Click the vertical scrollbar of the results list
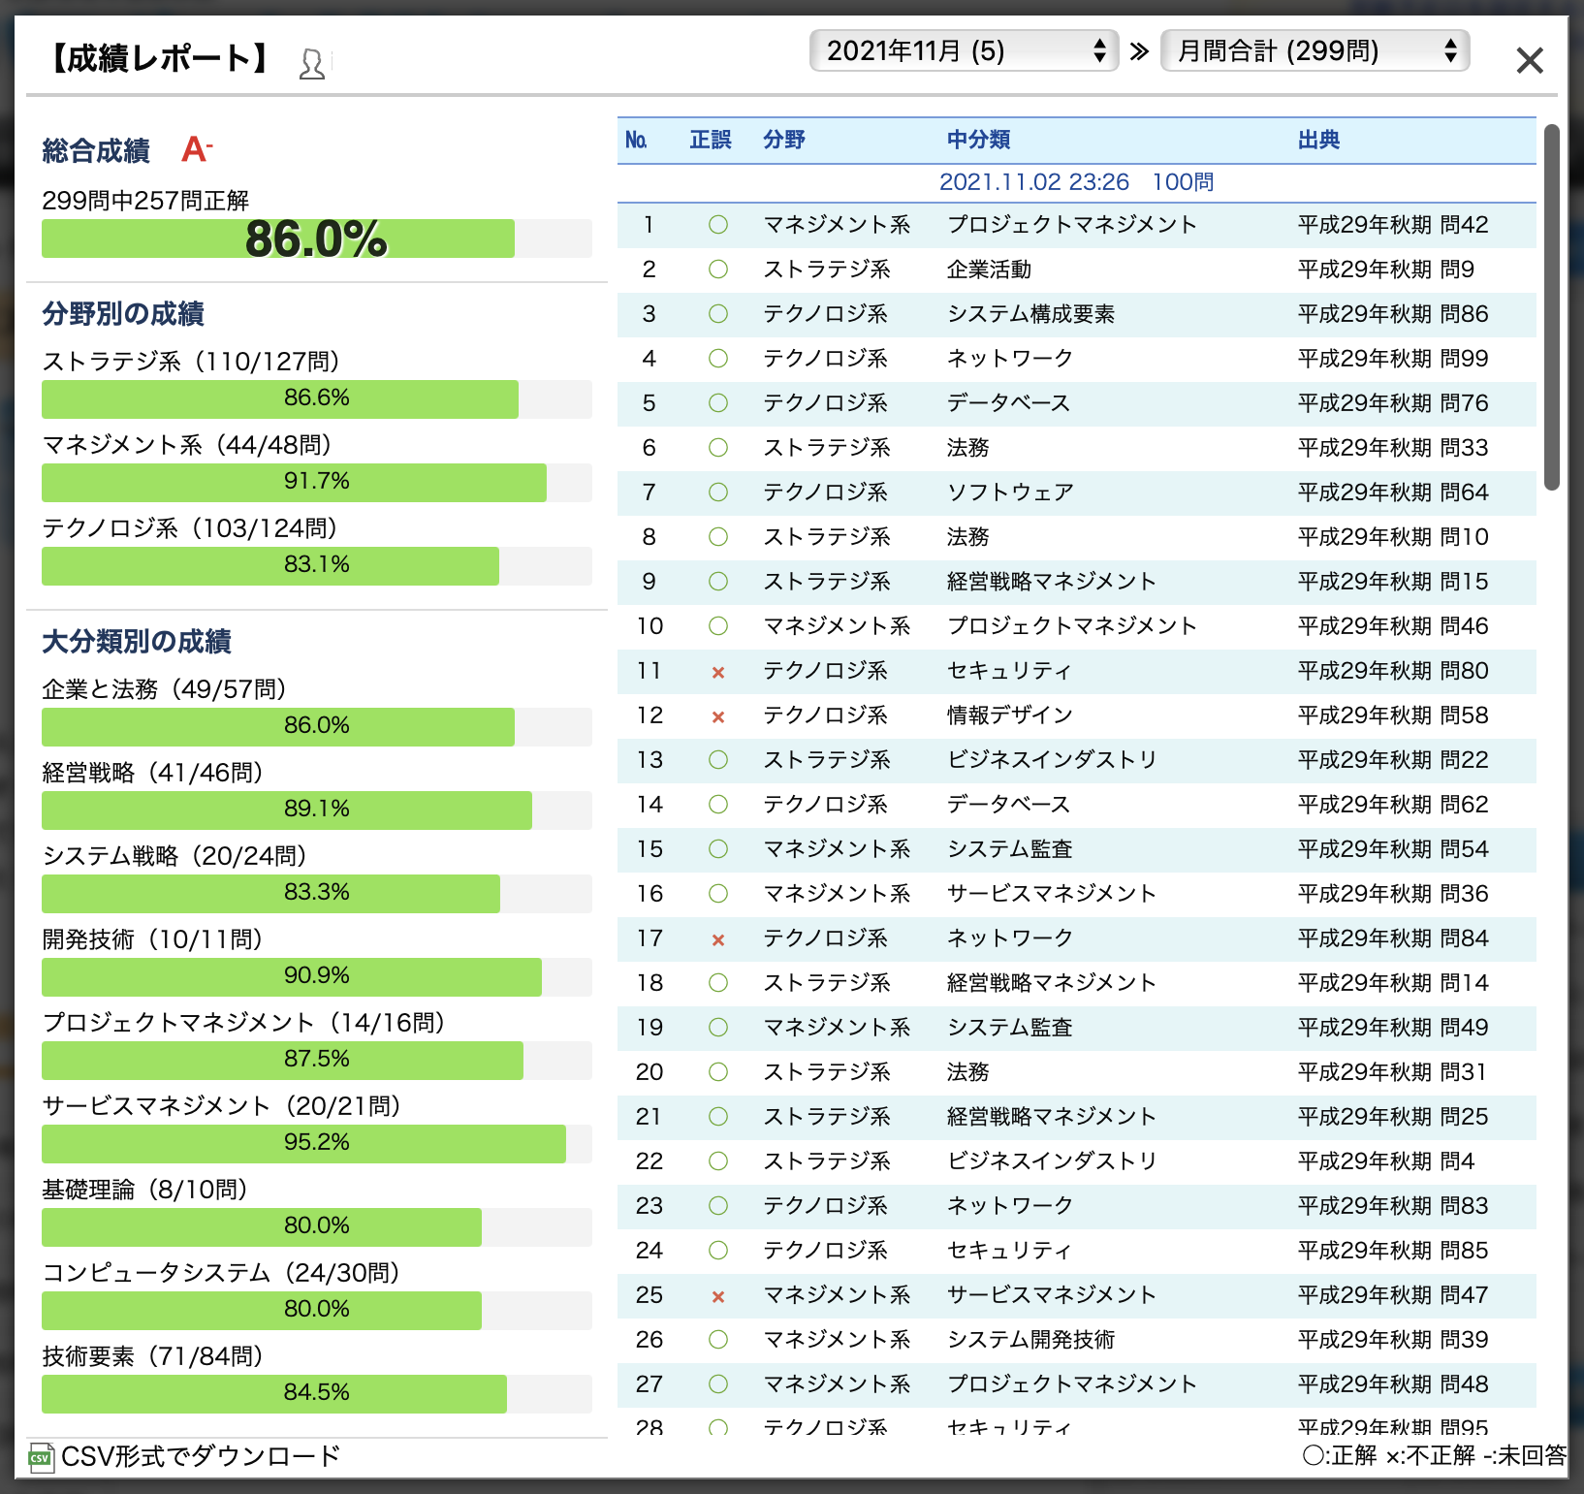This screenshot has height=1494, width=1584. coord(1552,307)
